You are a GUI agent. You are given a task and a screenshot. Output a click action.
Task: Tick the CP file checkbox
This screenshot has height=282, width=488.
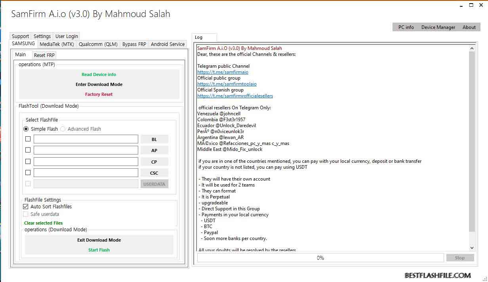coord(28,161)
